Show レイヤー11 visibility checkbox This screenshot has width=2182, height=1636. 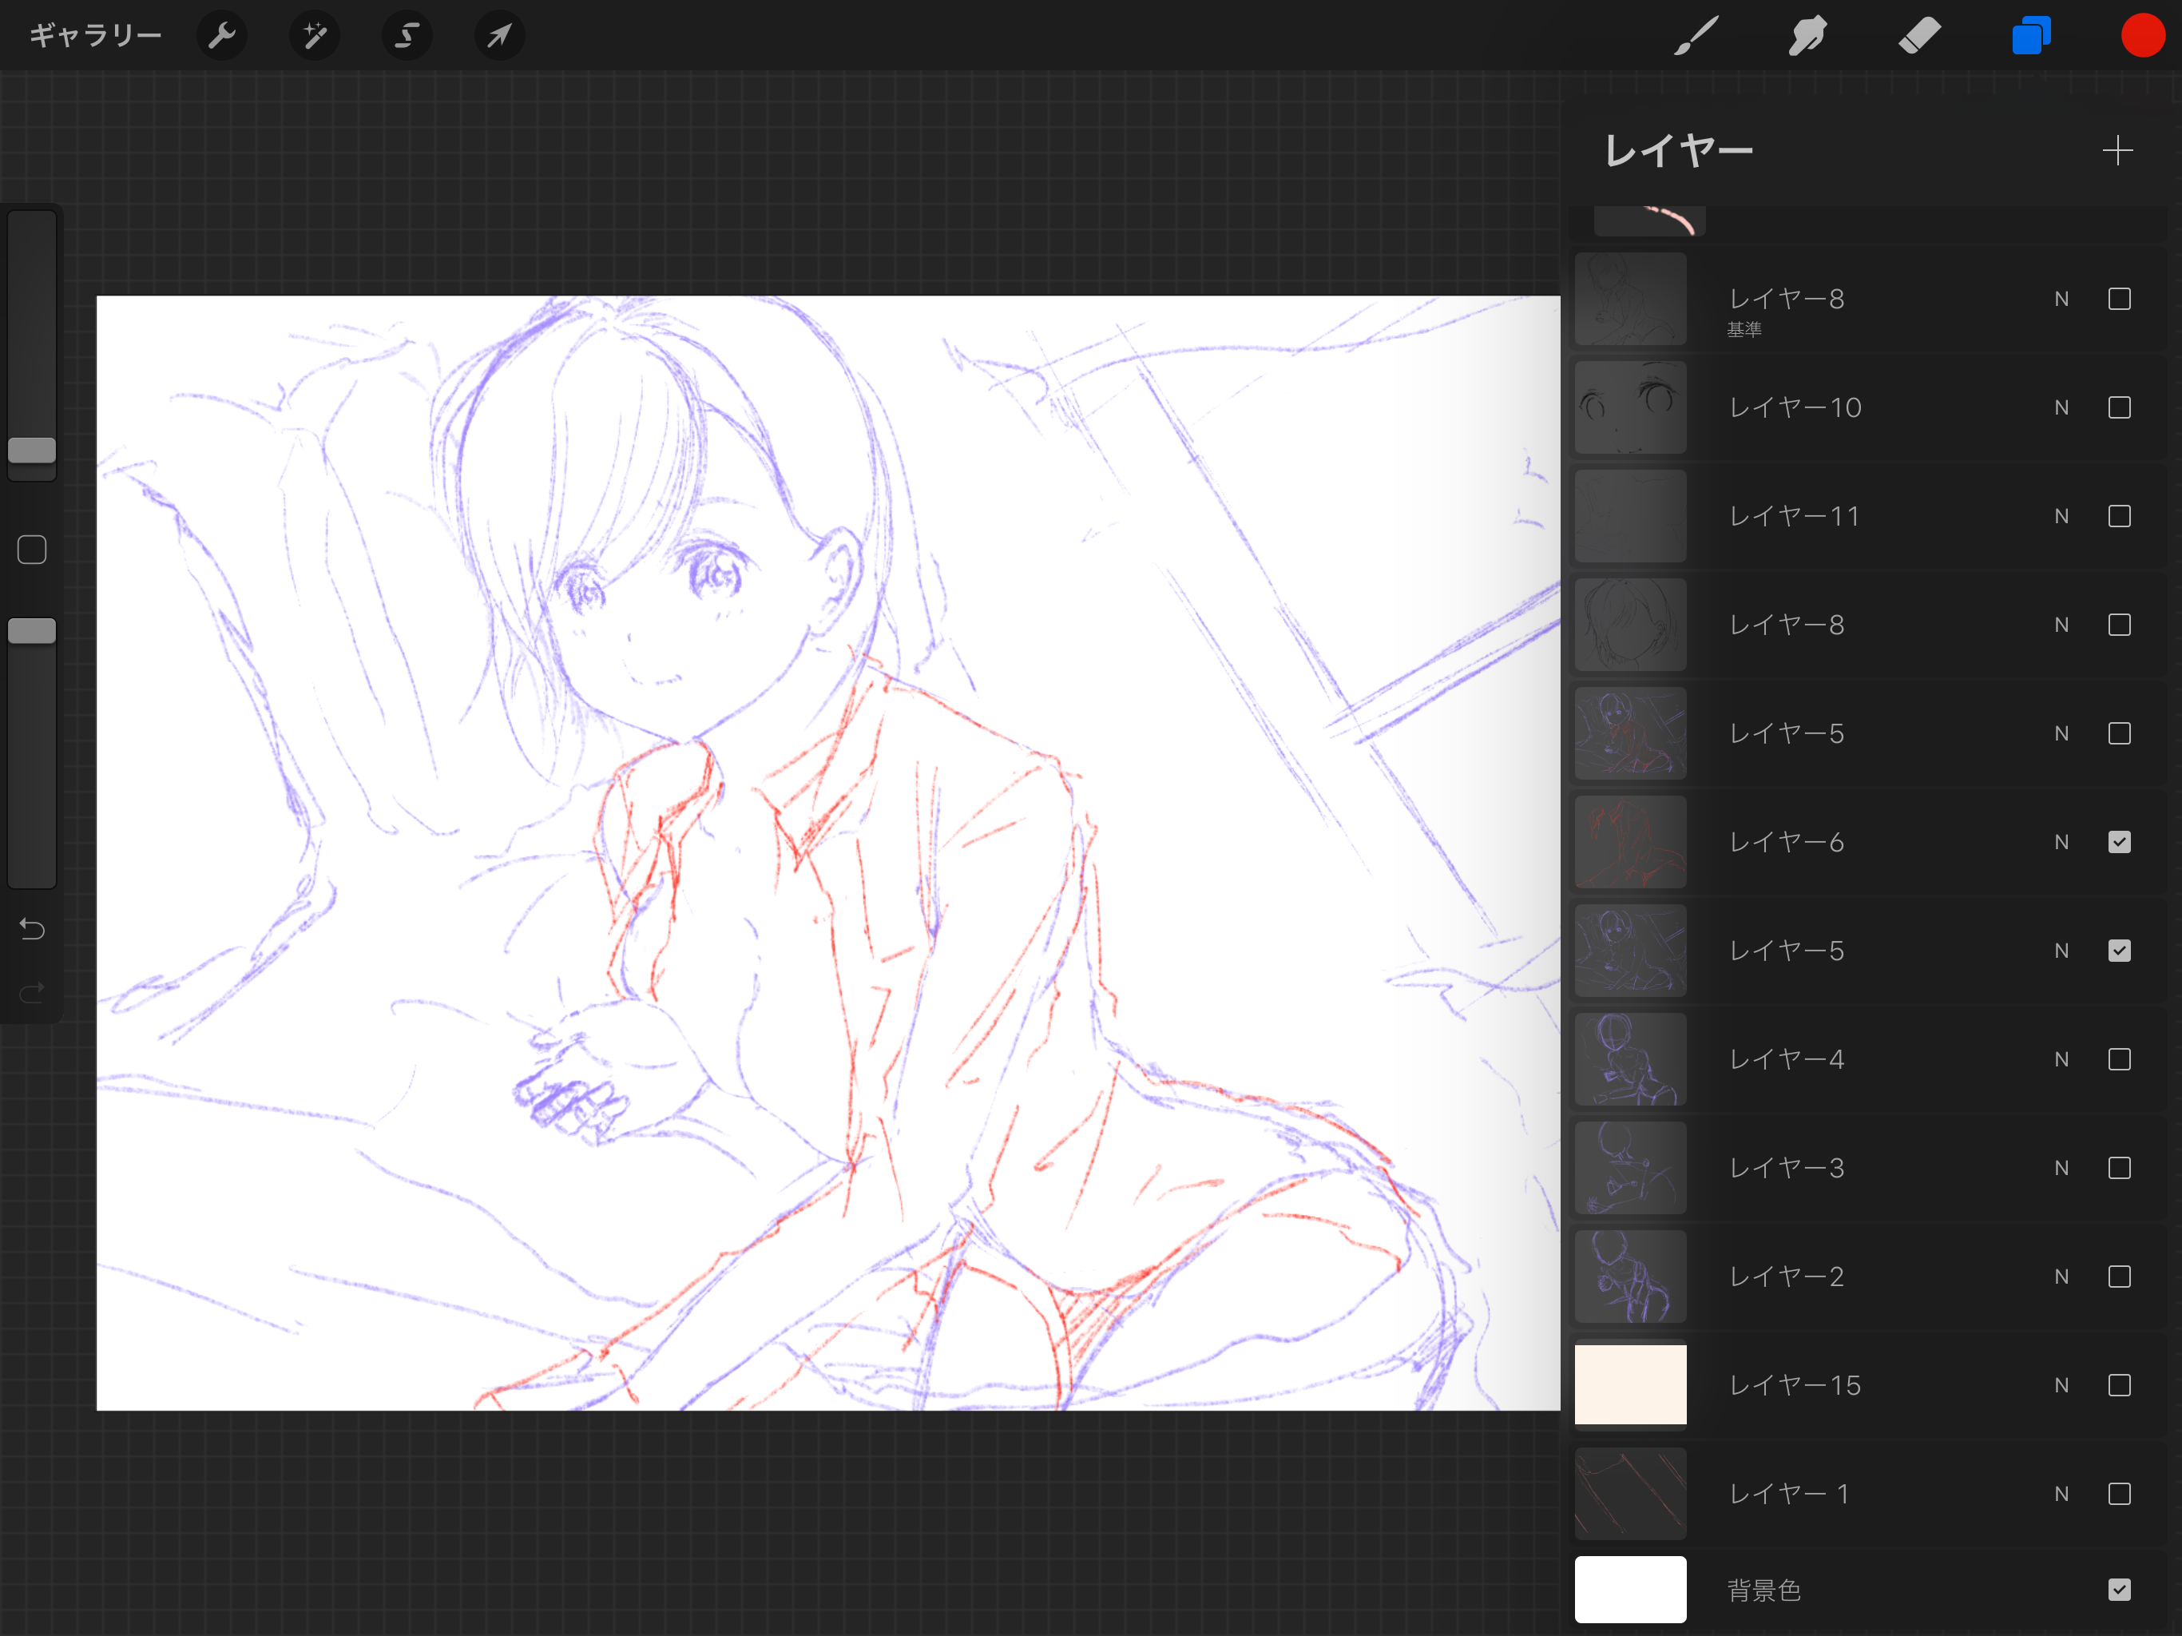[x=2119, y=516]
